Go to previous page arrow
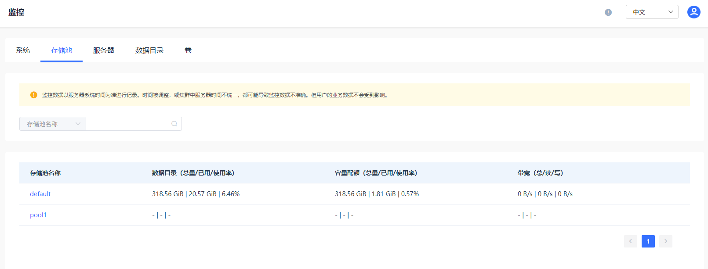Image resolution: width=708 pixels, height=269 pixels. [x=631, y=241]
